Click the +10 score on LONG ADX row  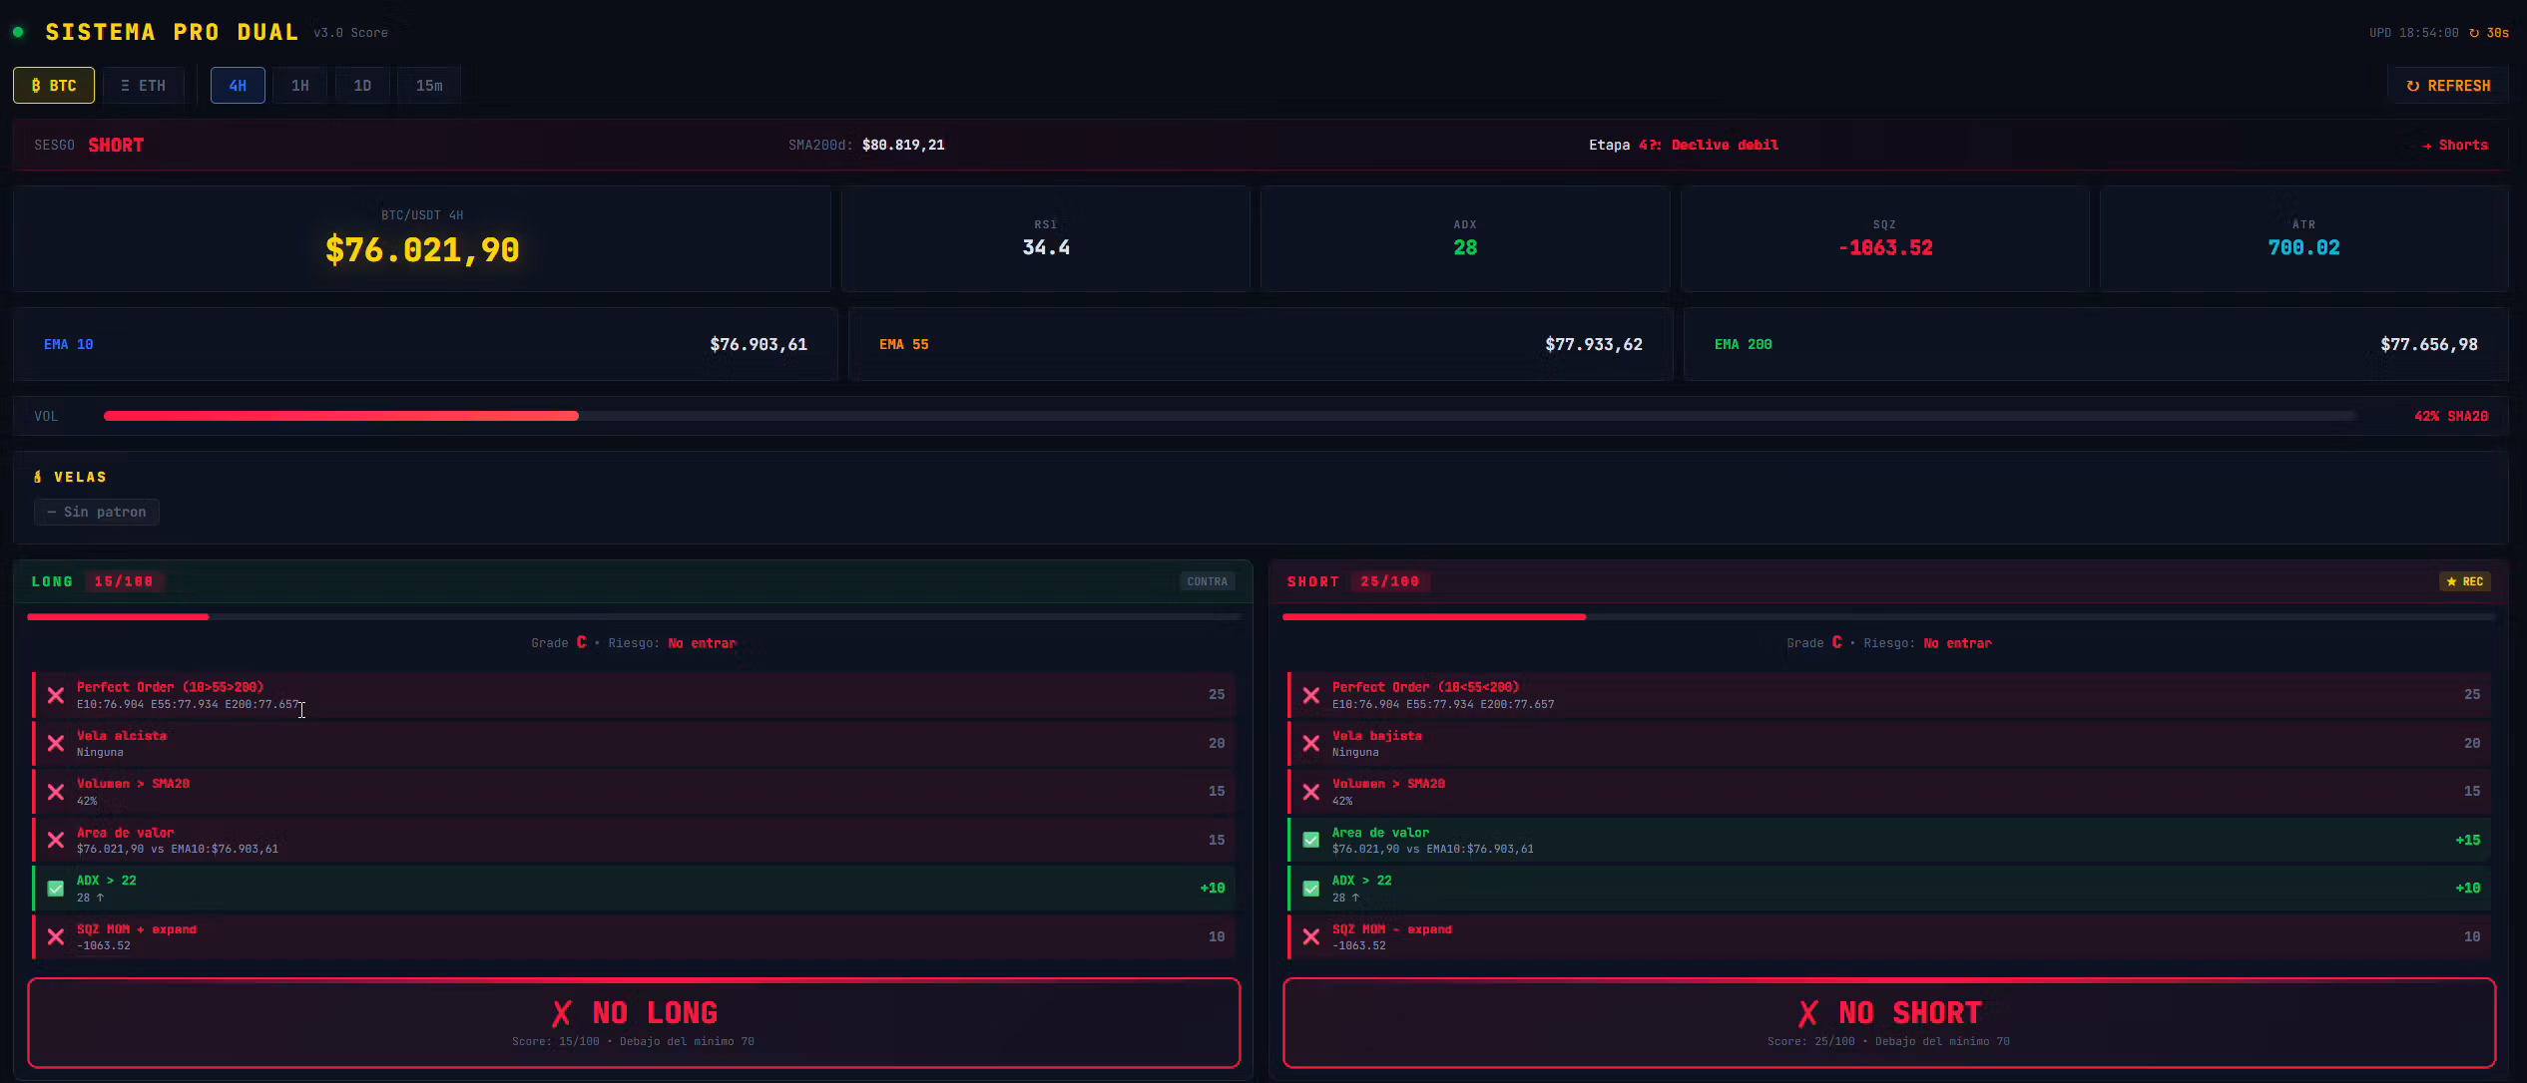pyautogui.click(x=1213, y=889)
